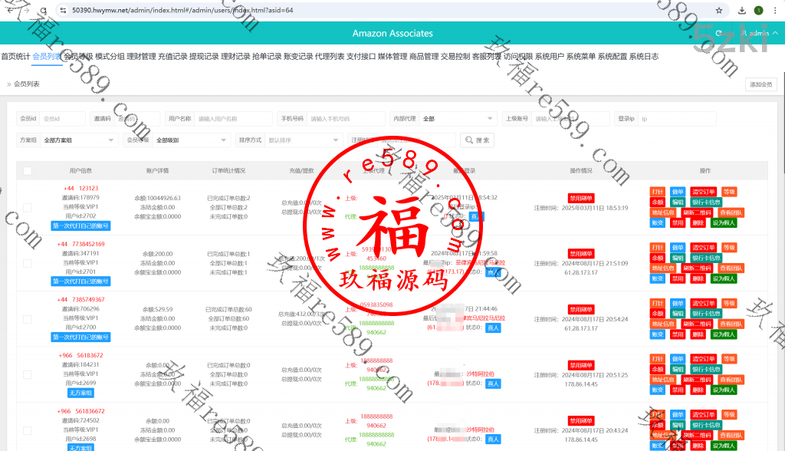Click the 添加会员 button
Screen dimensions: 785x451
tap(760, 84)
